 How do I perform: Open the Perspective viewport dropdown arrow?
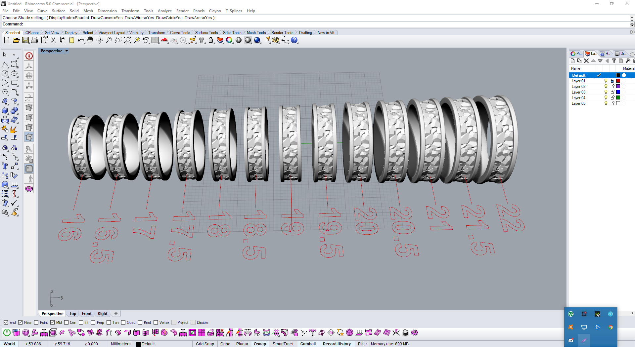click(67, 51)
